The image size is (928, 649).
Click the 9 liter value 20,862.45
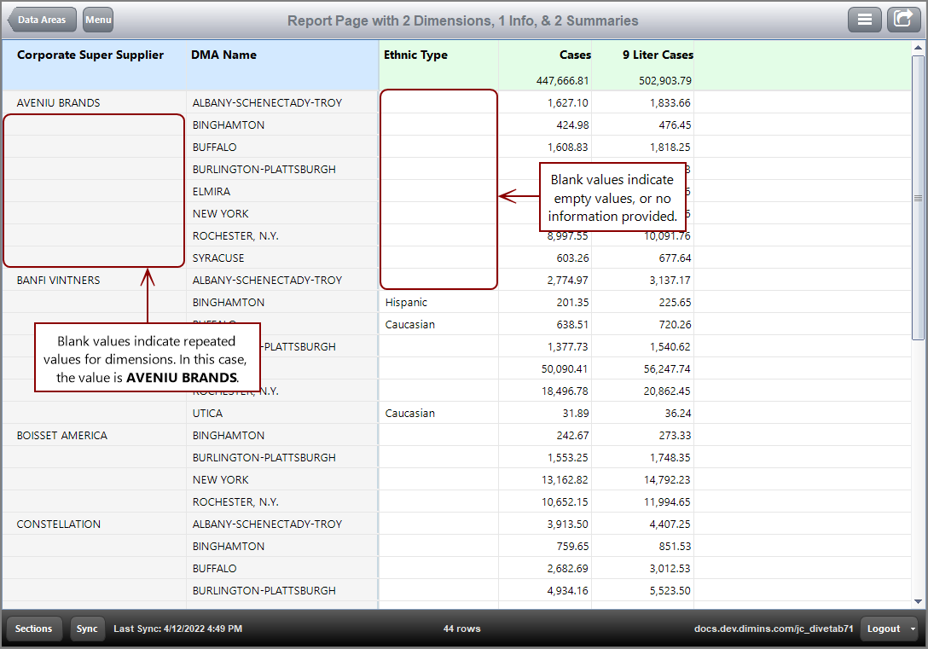click(668, 391)
